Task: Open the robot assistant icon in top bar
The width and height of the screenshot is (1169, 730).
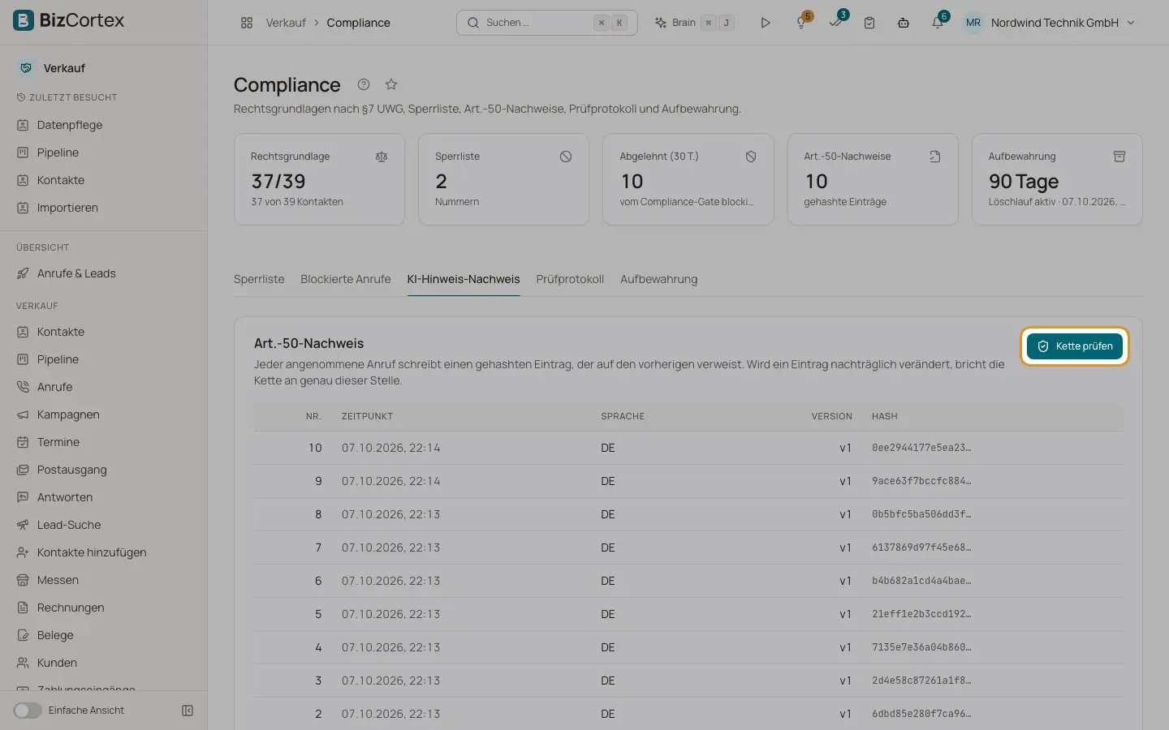Action: click(904, 23)
